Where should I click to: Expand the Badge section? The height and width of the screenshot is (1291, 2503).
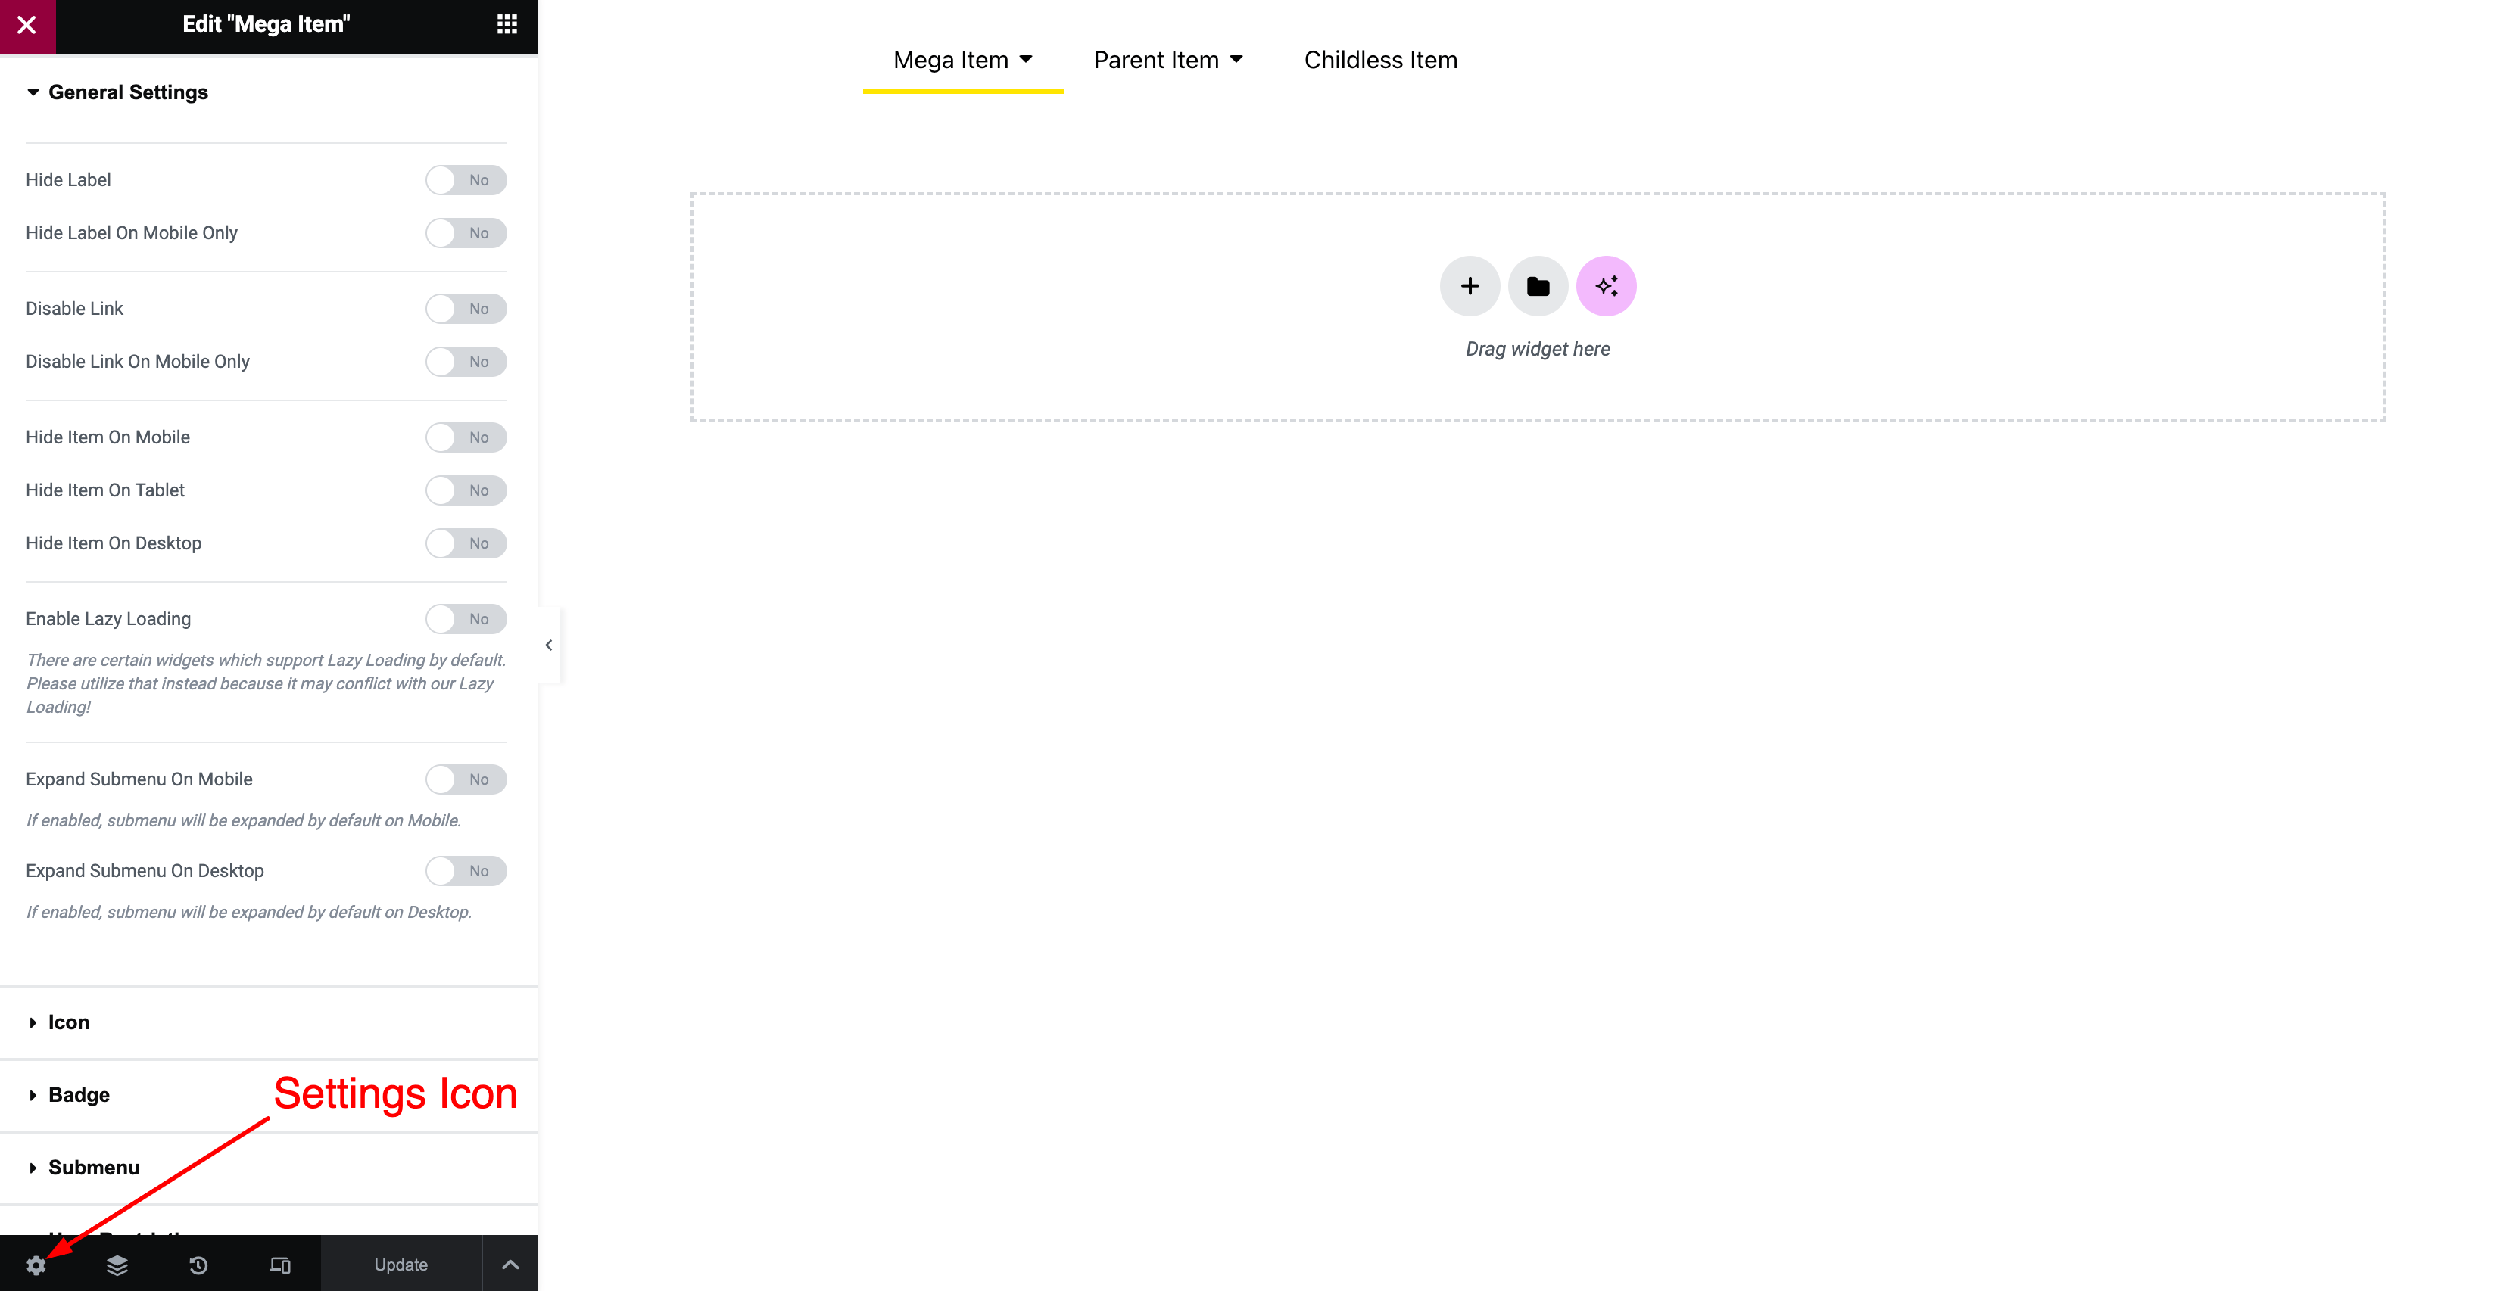tap(78, 1095)
